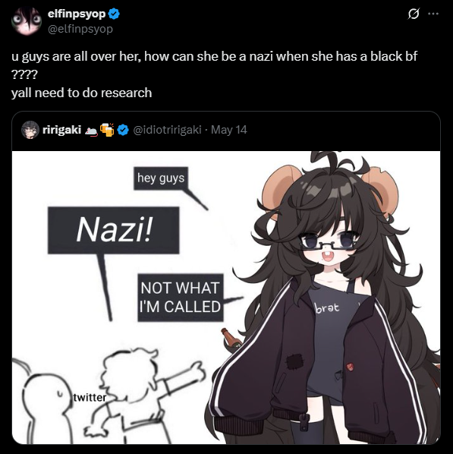Click the ririgaki display name
453x454 pixels.
tap(61, 130)
